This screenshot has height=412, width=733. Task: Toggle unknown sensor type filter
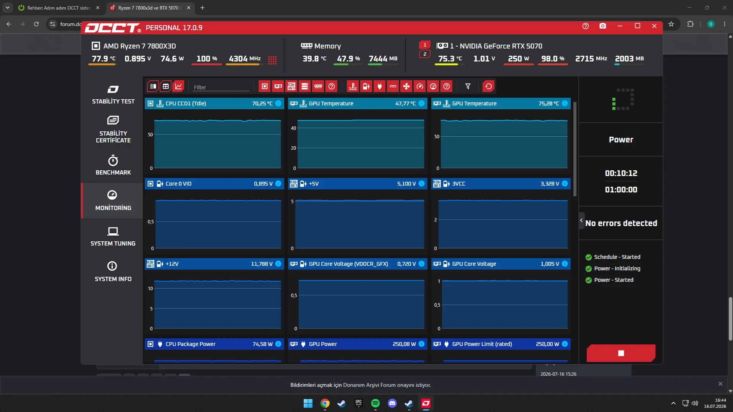pyautogui.click(x=447, y=86)
